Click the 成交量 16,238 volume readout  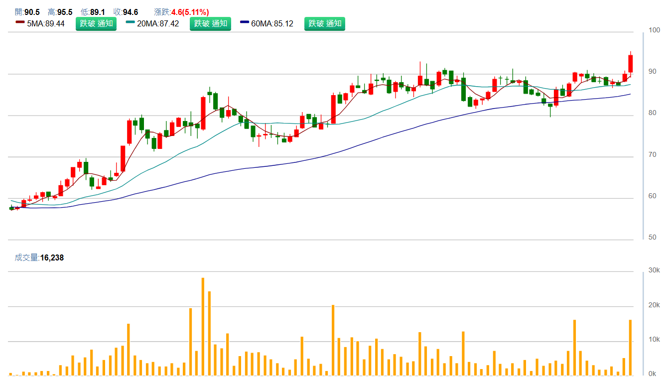tap(39, 257)
